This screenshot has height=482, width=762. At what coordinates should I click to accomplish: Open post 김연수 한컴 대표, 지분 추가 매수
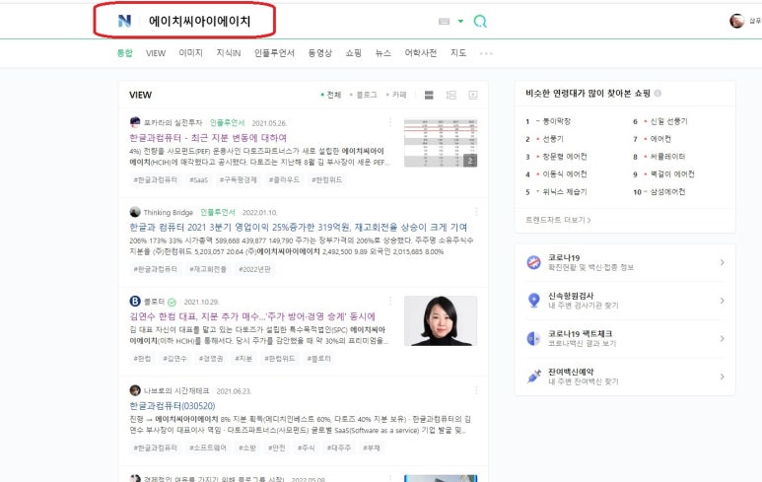[x=252, y=316]
